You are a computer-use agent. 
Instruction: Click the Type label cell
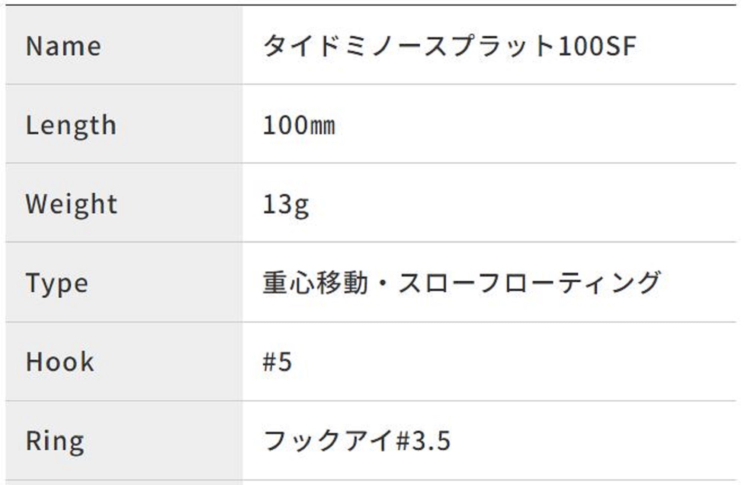coord(57,283)
